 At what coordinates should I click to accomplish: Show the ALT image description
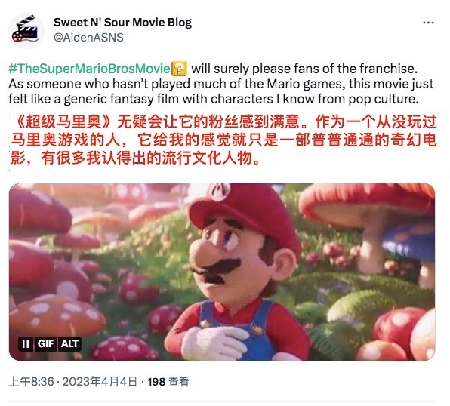coord(69,343)
